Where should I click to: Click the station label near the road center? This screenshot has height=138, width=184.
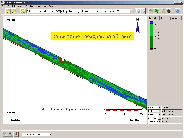(83, 77)
